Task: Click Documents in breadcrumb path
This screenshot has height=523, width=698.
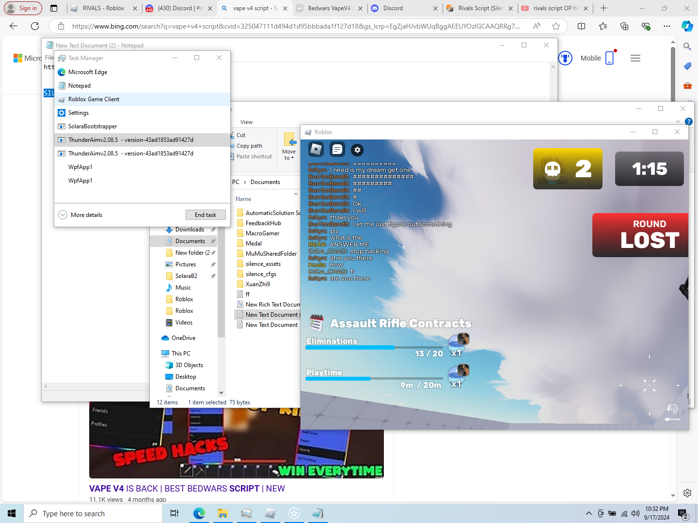Action: [265, 182]
